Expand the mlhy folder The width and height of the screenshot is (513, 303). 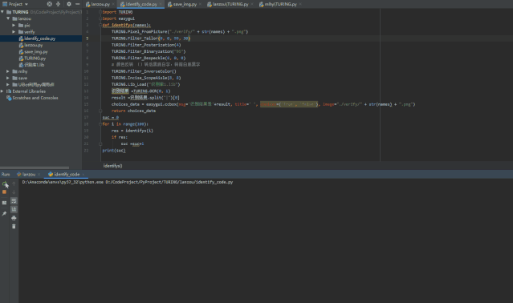pos(8,71)
